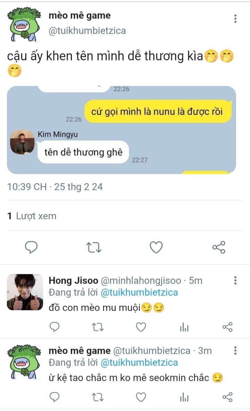
Task: View analytics for Hong Jisoo's reply
Action: click(184, 327)
